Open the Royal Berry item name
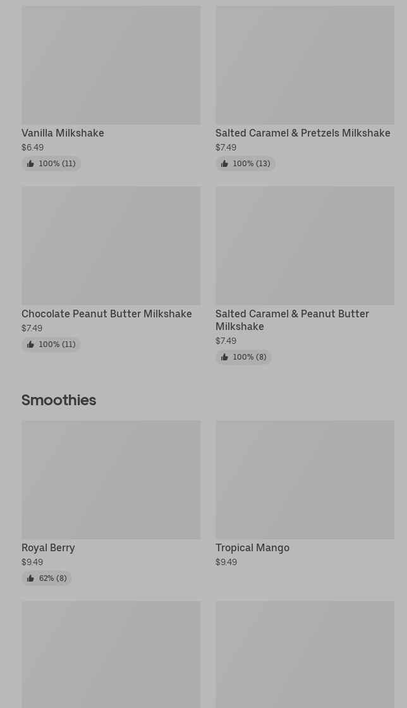407x708 pixels. point(48,548)
